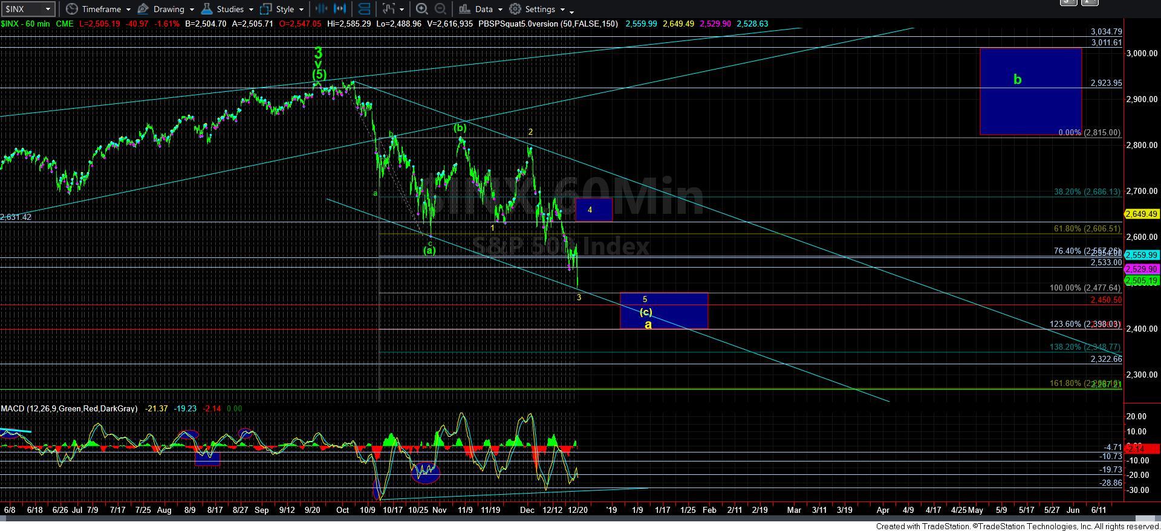1161x531 pixels.
Task: Click the toolbar overflow arrow after Settings
Action: point(571,11)
